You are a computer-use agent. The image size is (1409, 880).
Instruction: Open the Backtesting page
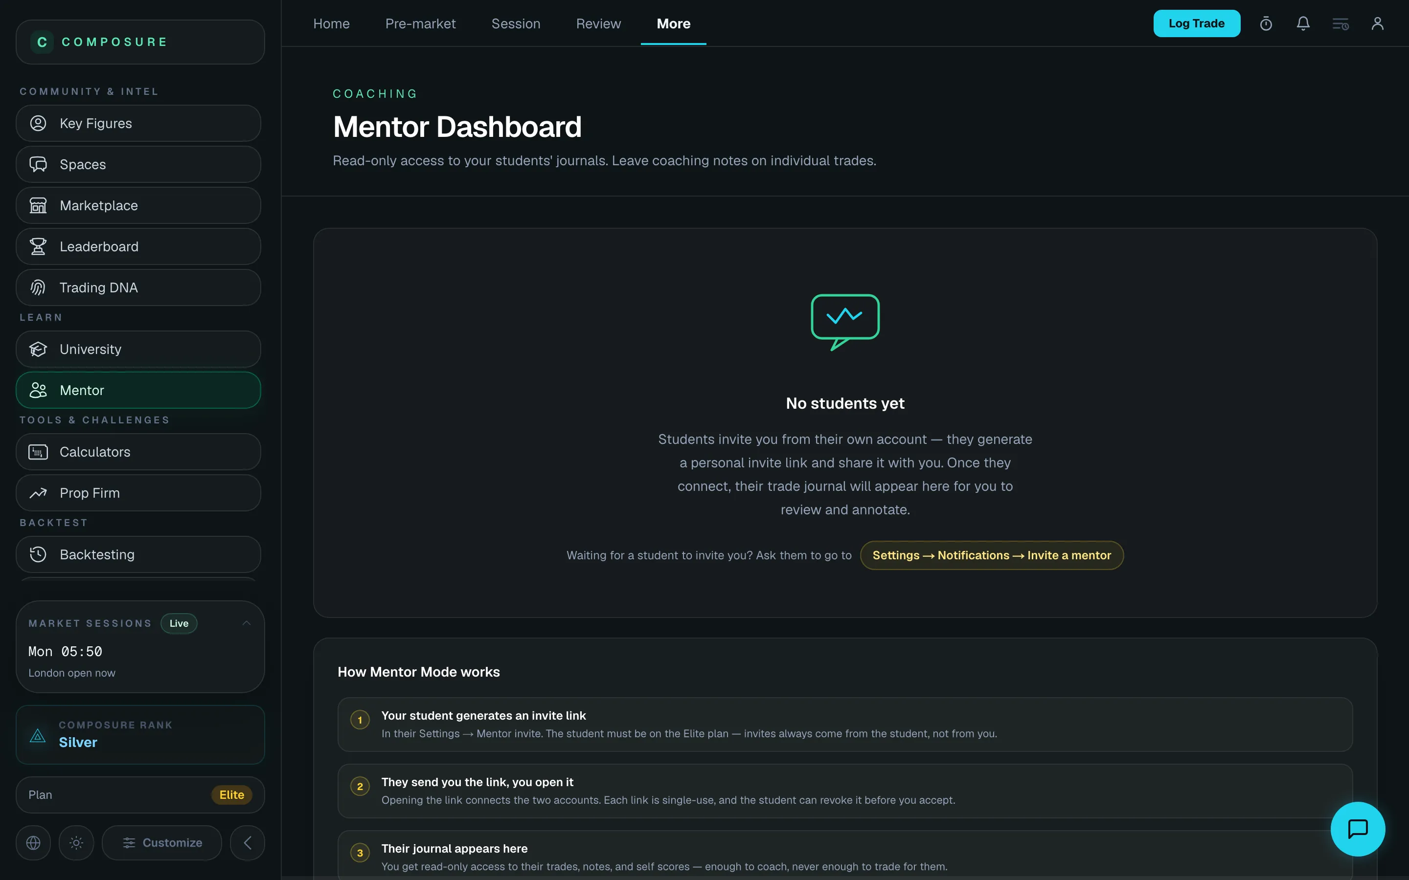coord(138,555)
